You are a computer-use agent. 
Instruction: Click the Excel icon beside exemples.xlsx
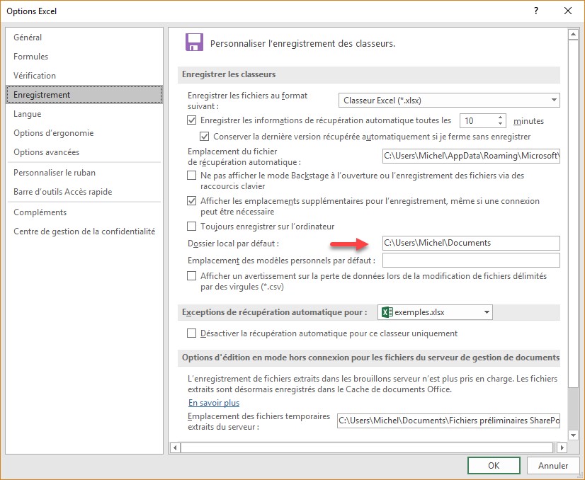click(x=386, y=312)
